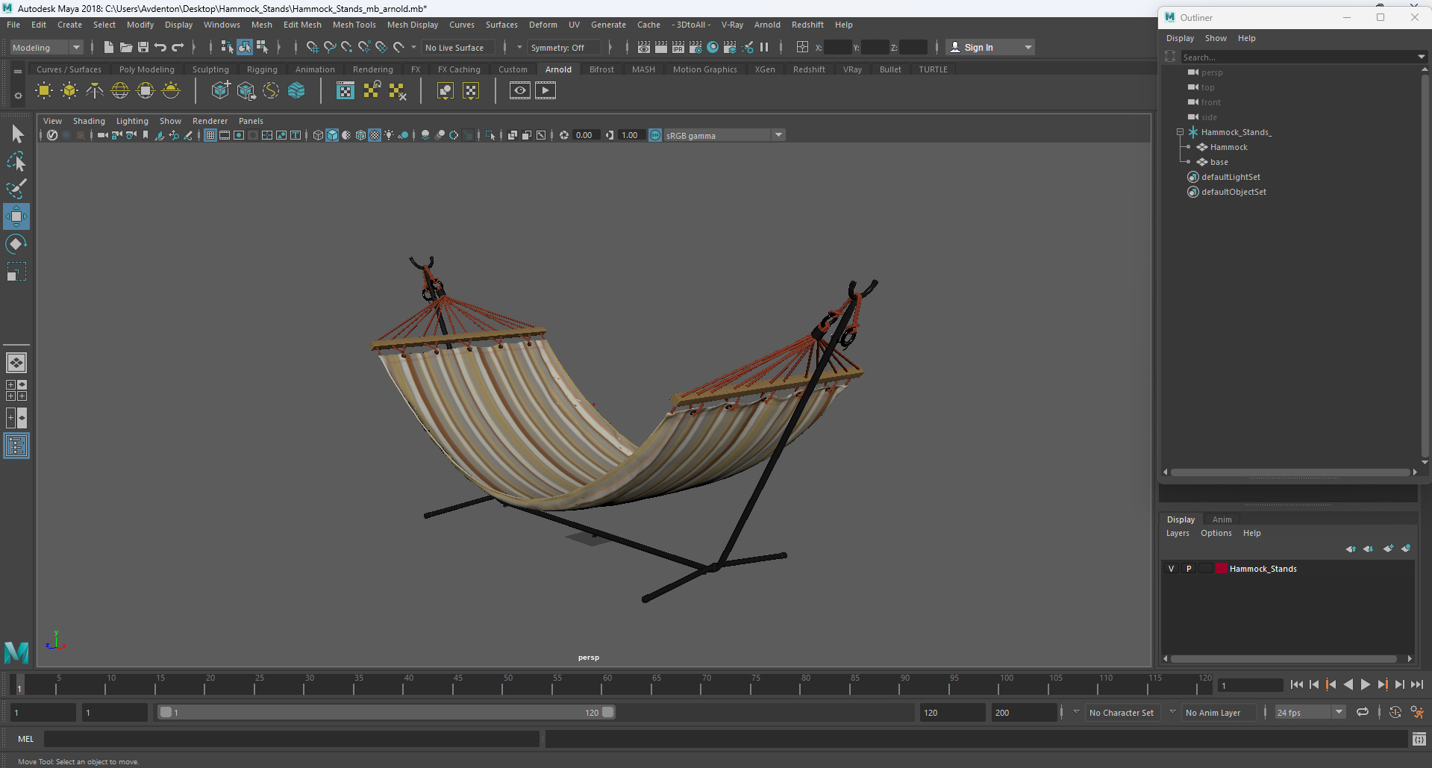Open the Symmetry Off dropdown

tap(563, 47)
